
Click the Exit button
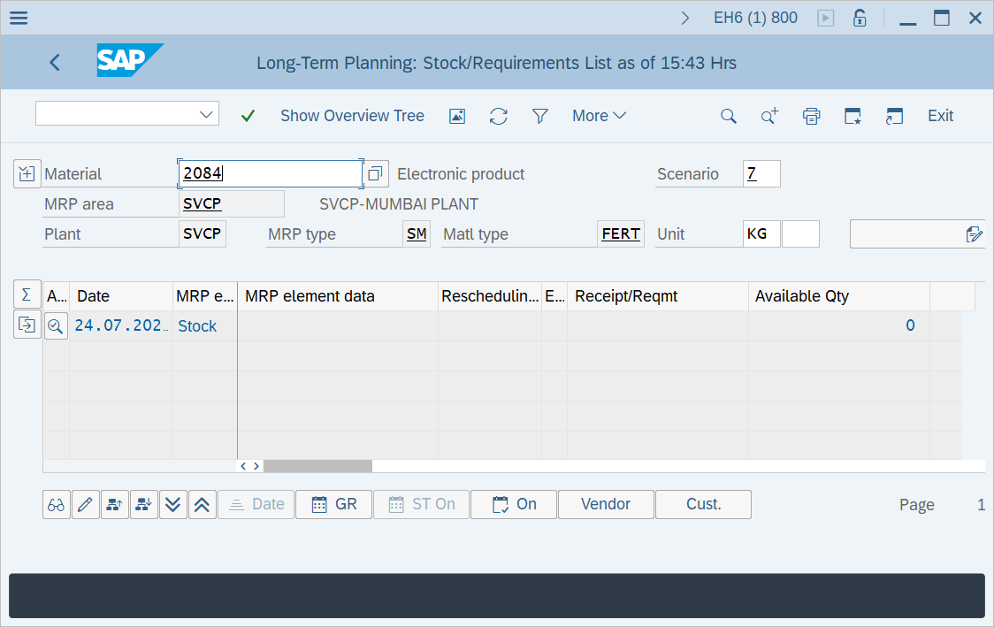coord(939,116)
